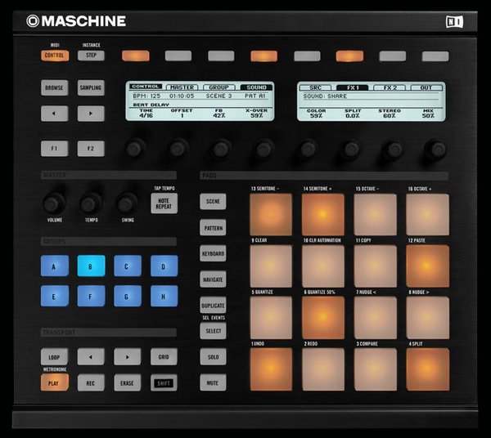The width and height of the screenshot is (491, 438).
Task: Click the lit button above the FX 1 tab
Action: tap(349, 56)
